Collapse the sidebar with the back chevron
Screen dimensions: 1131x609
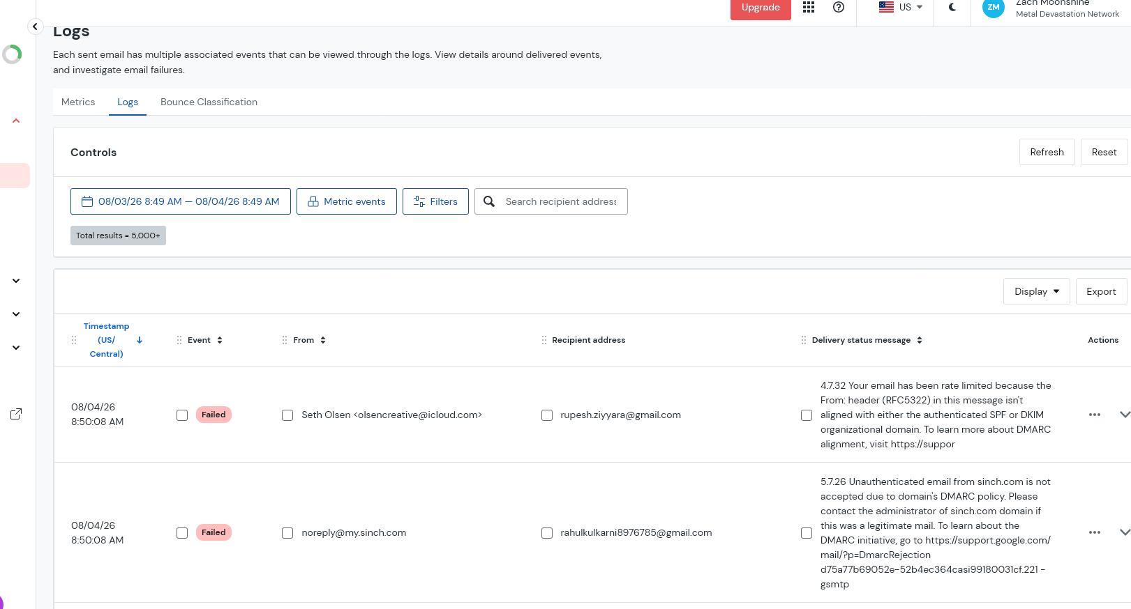click(35, 26)
